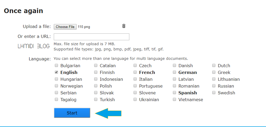Enable the Swedish checkbox
266x127 pixels.
214,93
